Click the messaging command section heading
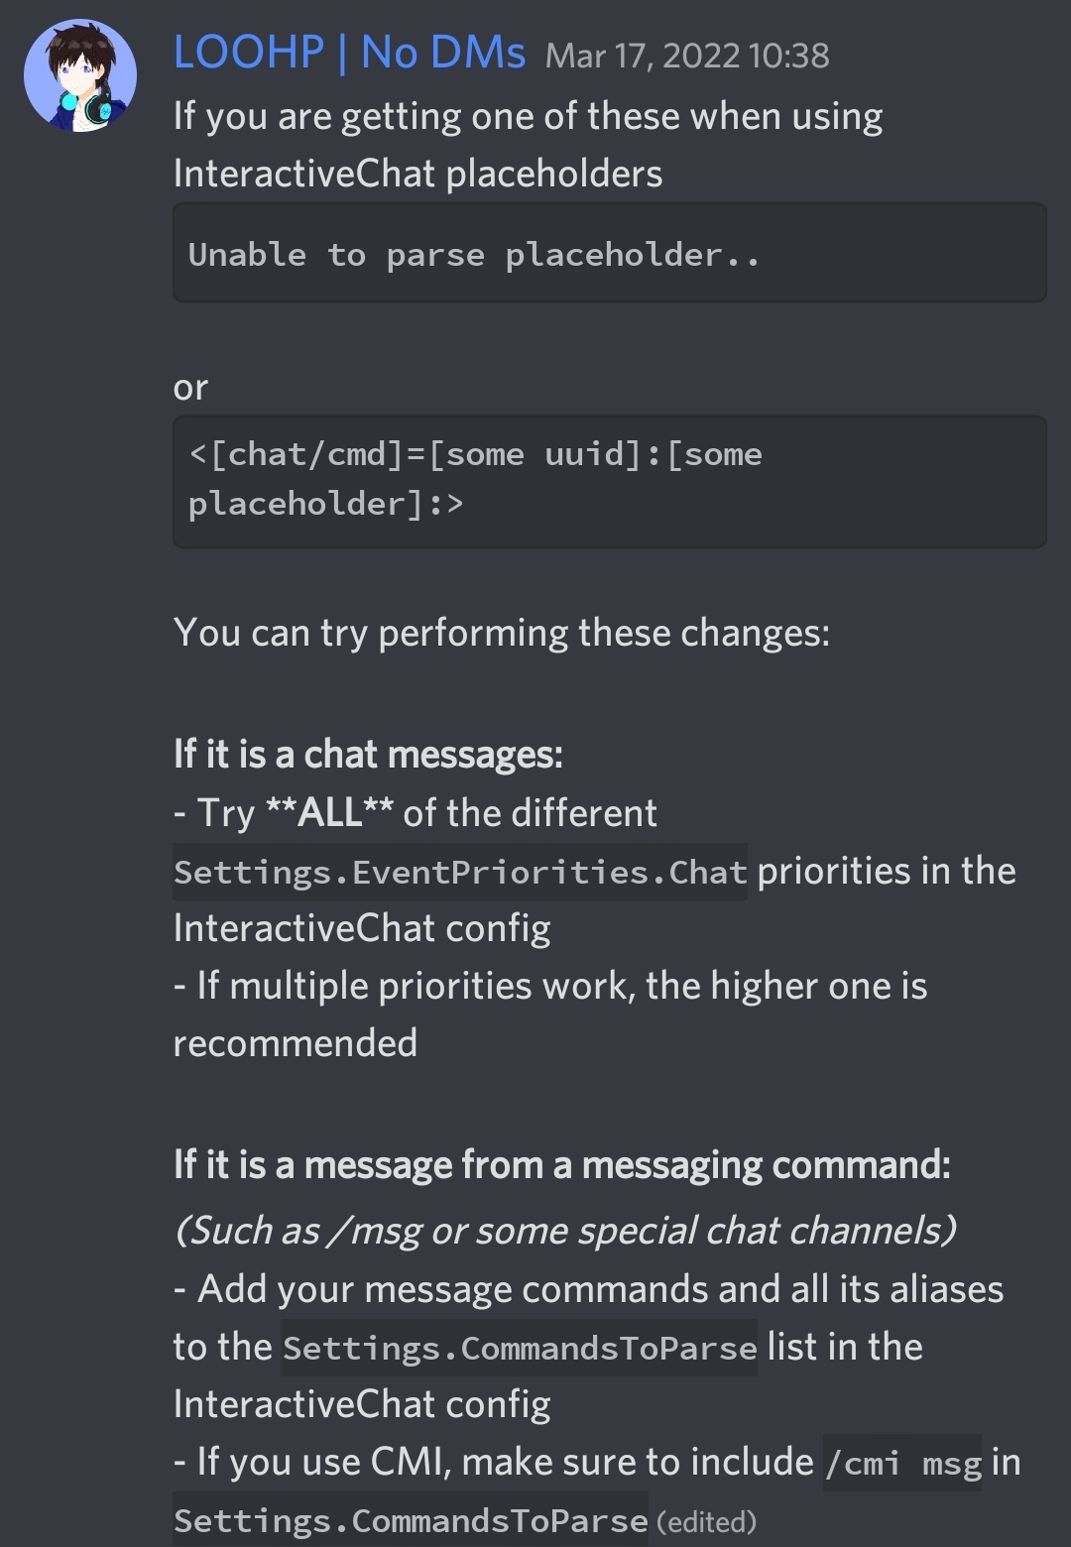1071x1547 pixels. tap(562, 1164)
